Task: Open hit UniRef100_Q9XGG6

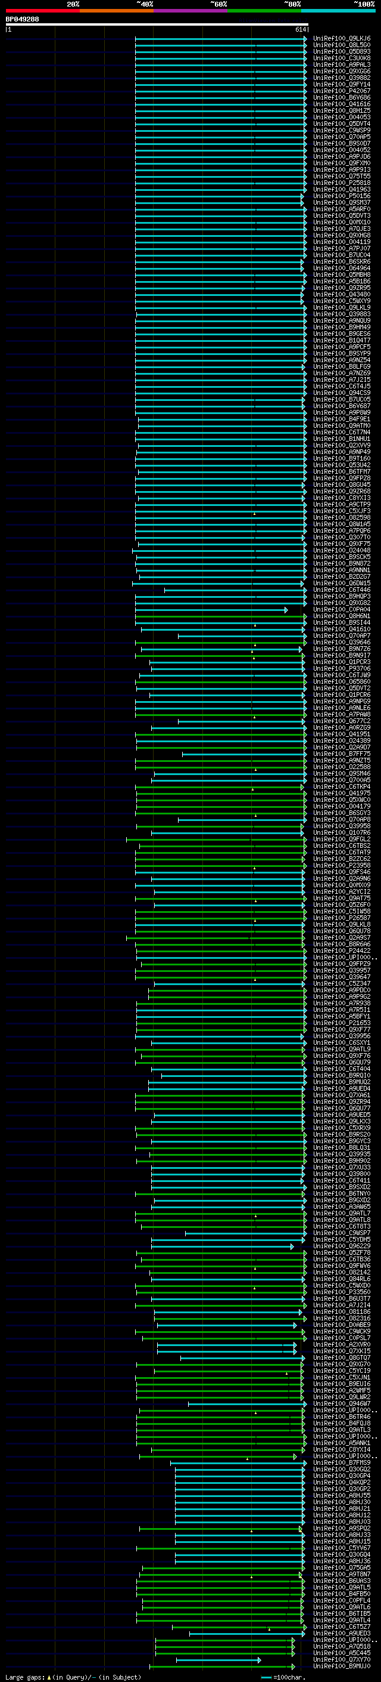Action: point(342,72)
